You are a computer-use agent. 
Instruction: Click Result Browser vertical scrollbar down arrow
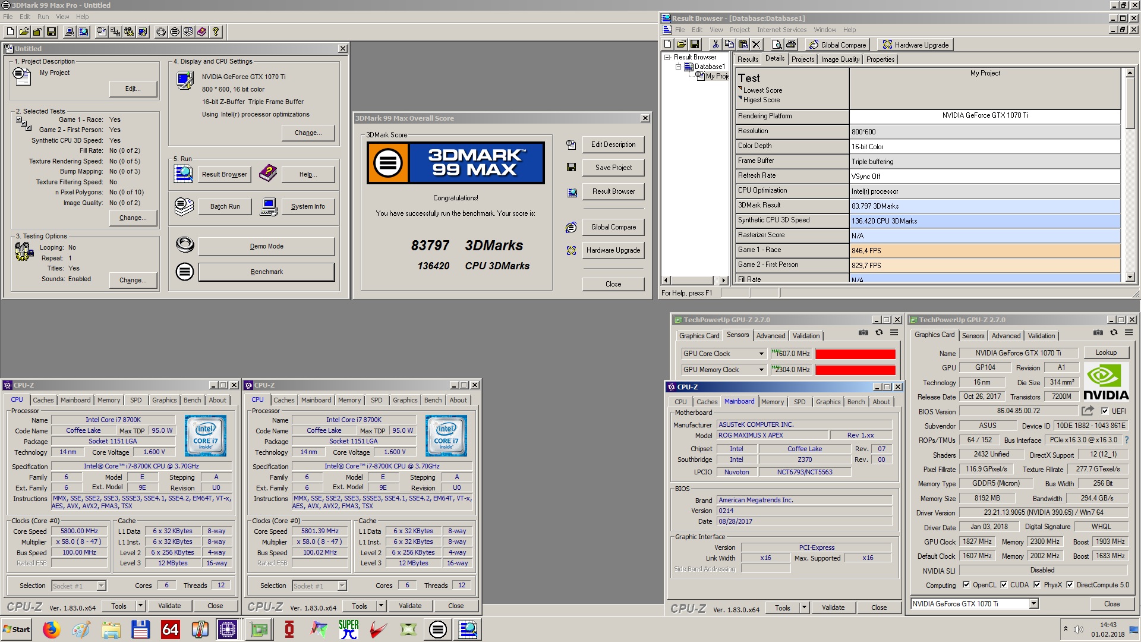(x=1130, y=277)
